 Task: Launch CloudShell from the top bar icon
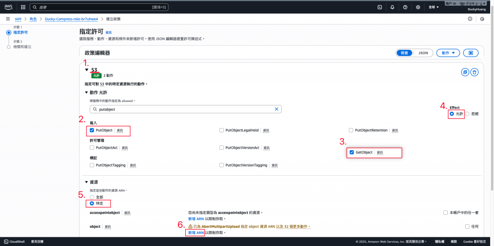click(380, 7)
